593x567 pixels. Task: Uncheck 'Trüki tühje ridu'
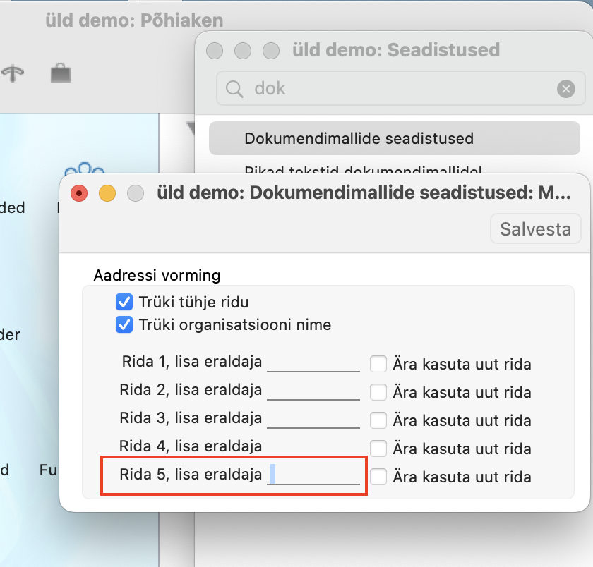[x=124, y=303]
